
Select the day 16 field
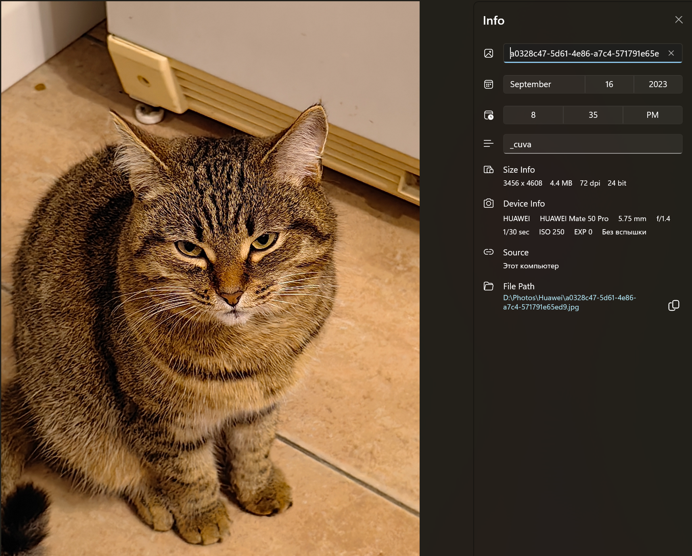[x=609, y=84]
